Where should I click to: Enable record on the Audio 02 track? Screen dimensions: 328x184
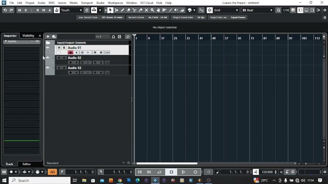pyautogui.click(x=70, y=63)
